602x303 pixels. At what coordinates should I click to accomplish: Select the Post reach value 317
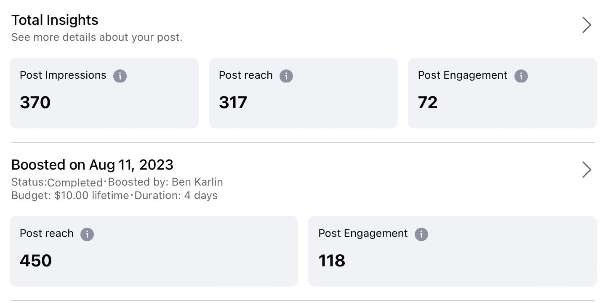click(233, 102)
